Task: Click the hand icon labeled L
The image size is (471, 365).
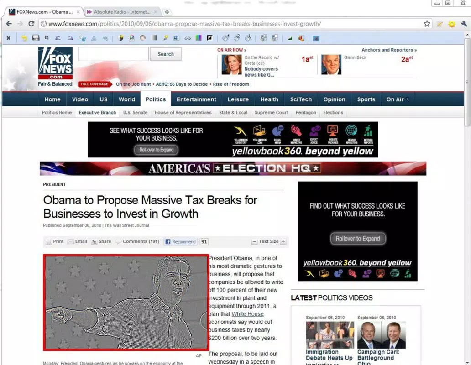Action: coord(248,38)
